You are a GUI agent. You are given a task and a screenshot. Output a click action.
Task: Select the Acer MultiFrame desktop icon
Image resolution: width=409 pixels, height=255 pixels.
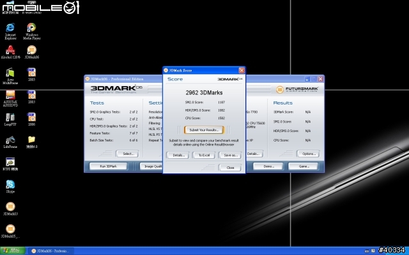pos(10,76)
